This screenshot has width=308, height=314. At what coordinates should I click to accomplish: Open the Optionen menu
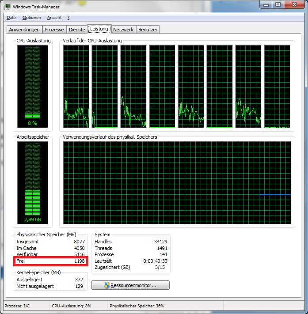[x=32, y=18]
